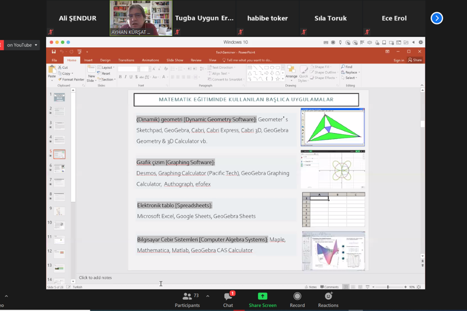Open the font name combo box

(x=128, y=69)
